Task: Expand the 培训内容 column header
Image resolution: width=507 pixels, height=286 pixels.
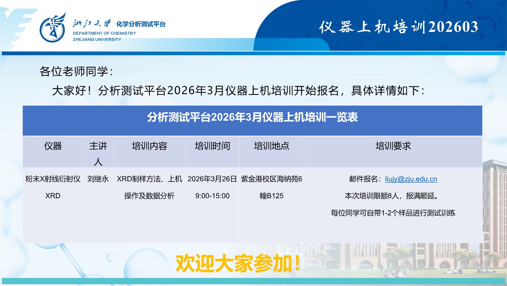Action: pos(150,146)
